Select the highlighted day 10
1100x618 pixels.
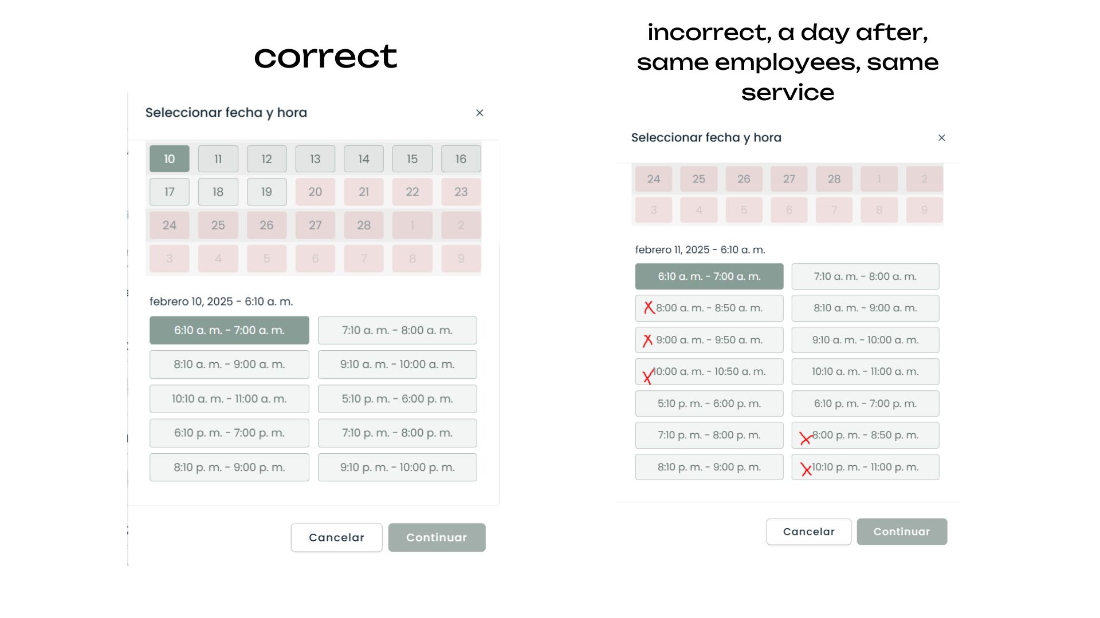pyautogui.click(x=169, y=159)
